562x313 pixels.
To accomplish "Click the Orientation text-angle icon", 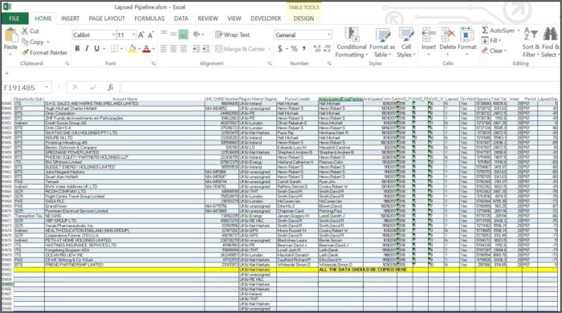I will coord(197,35).
